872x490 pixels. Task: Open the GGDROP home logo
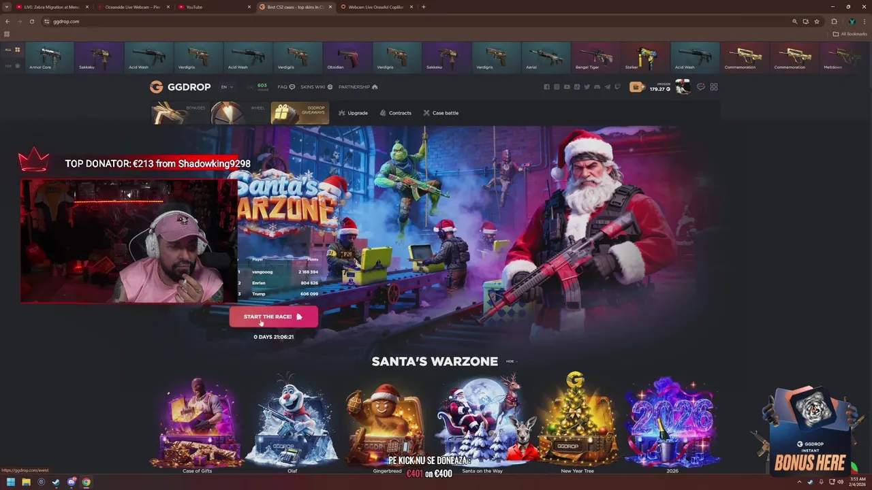tap(181, 87)
